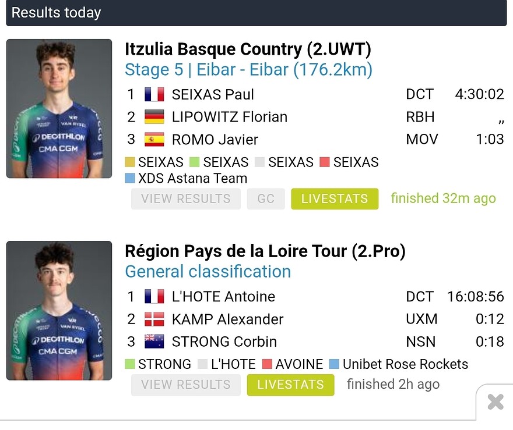Click the Paul Seixas rider photo

(59, 108)
